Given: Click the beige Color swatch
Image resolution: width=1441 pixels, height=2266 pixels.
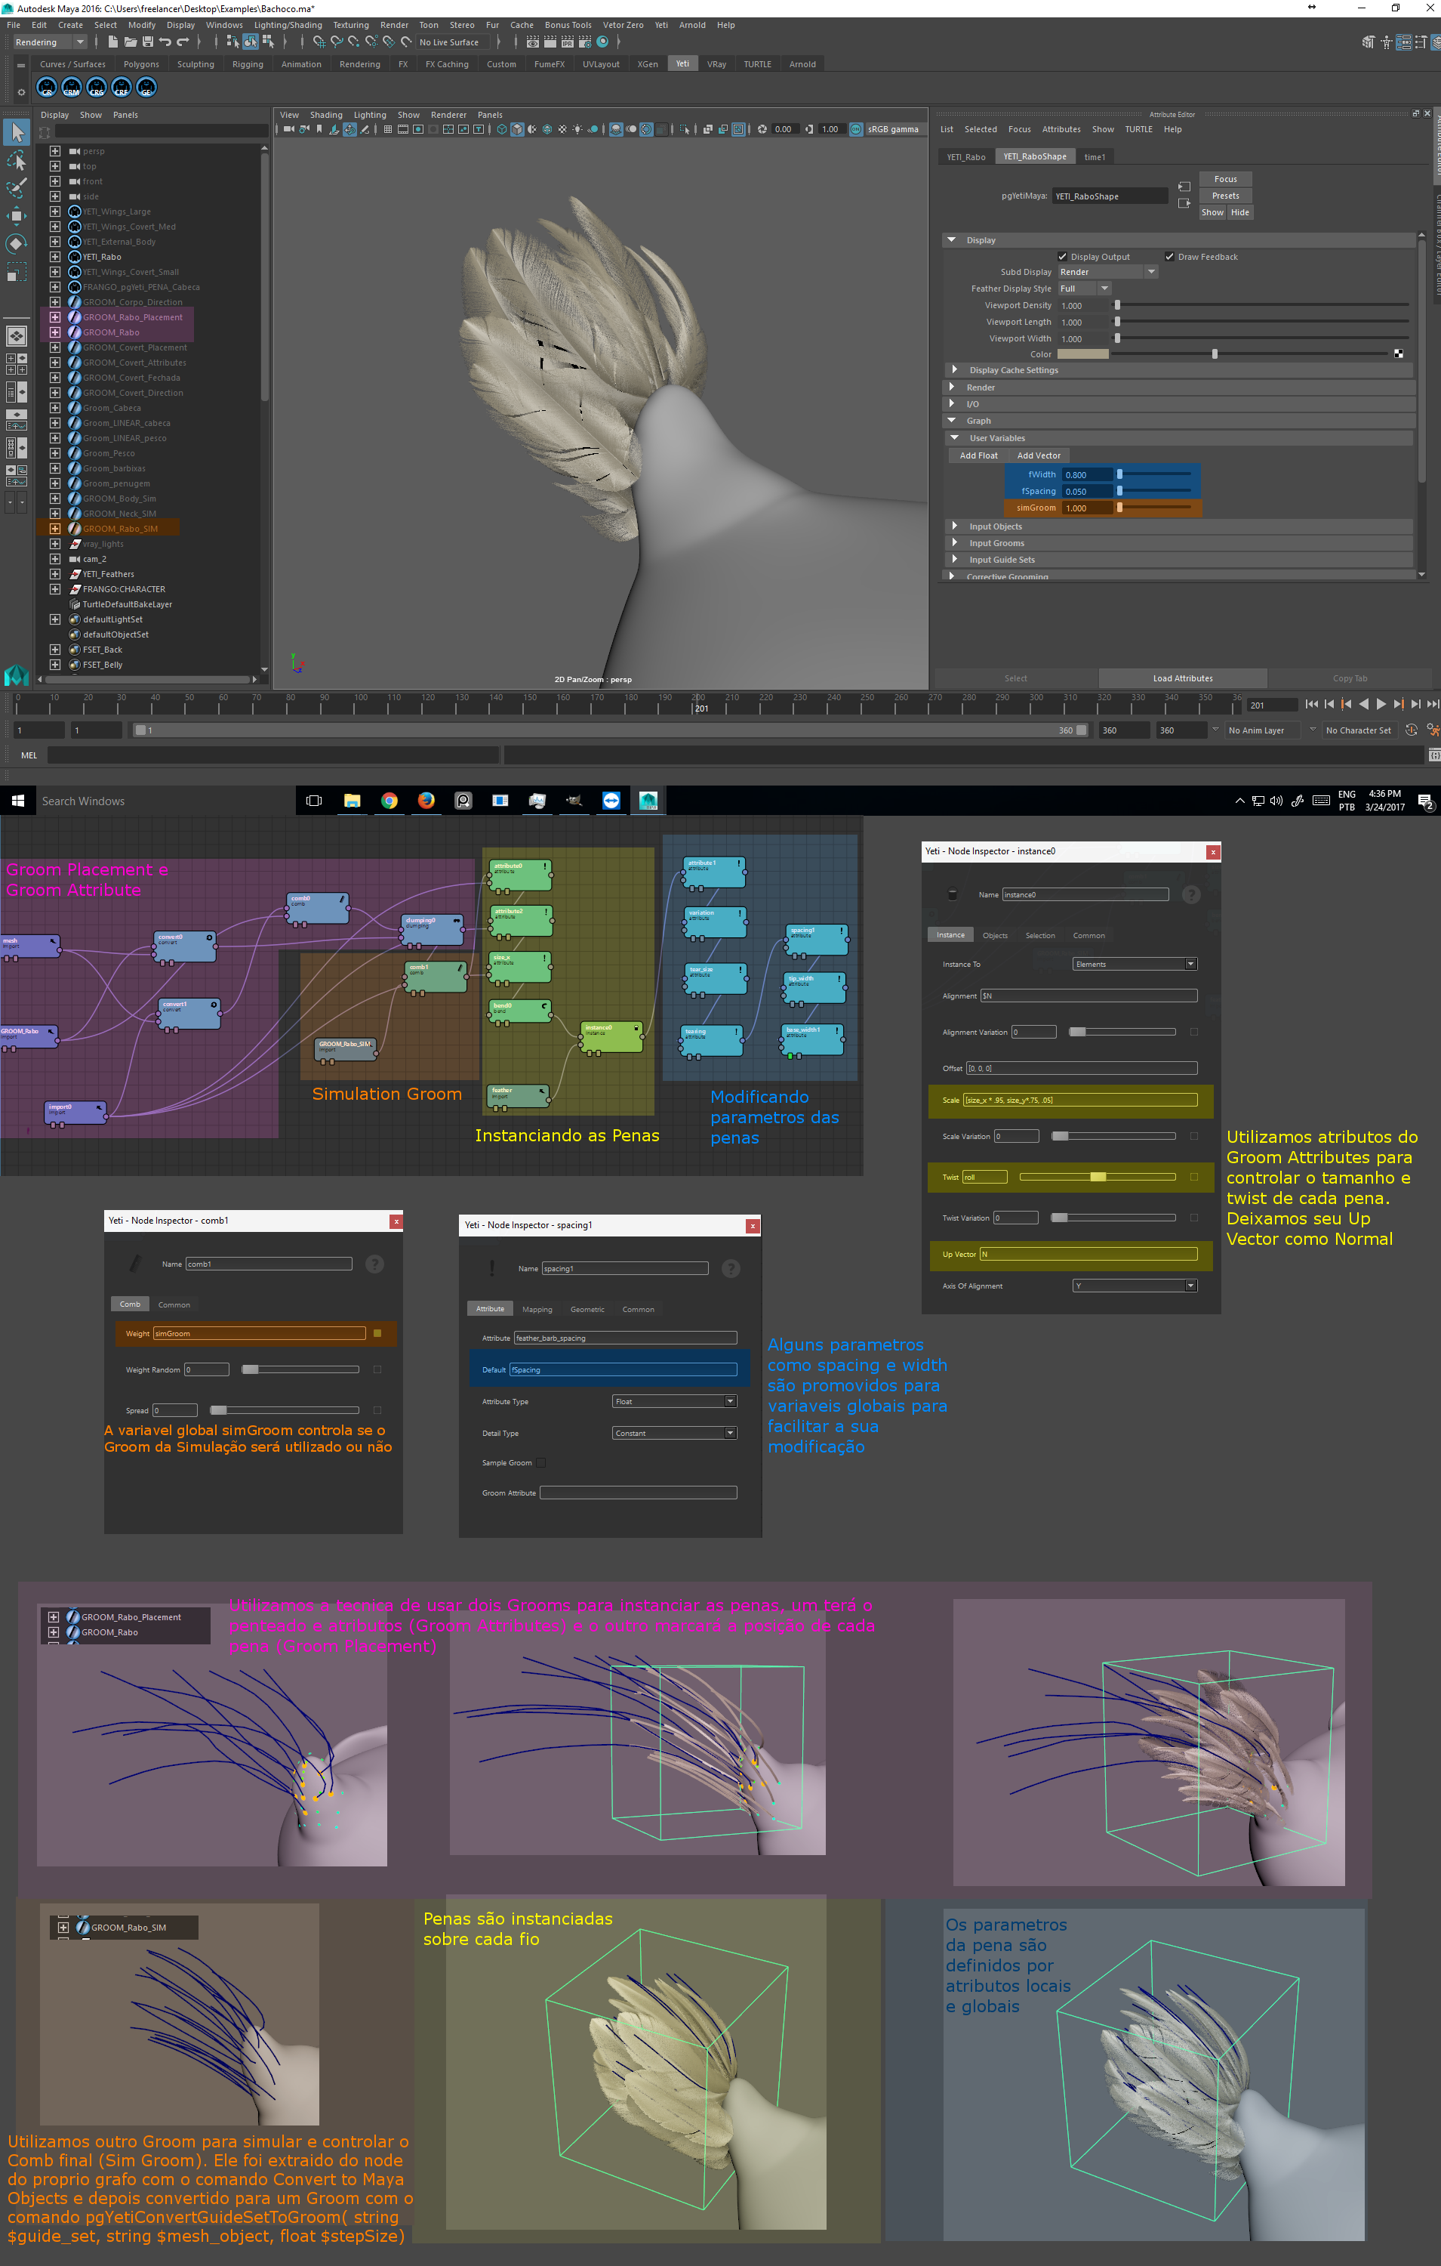Looking at the screenshot, I should tap(1082, 355).
